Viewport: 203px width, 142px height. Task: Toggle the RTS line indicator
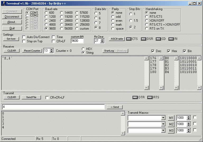pos(150,97)
